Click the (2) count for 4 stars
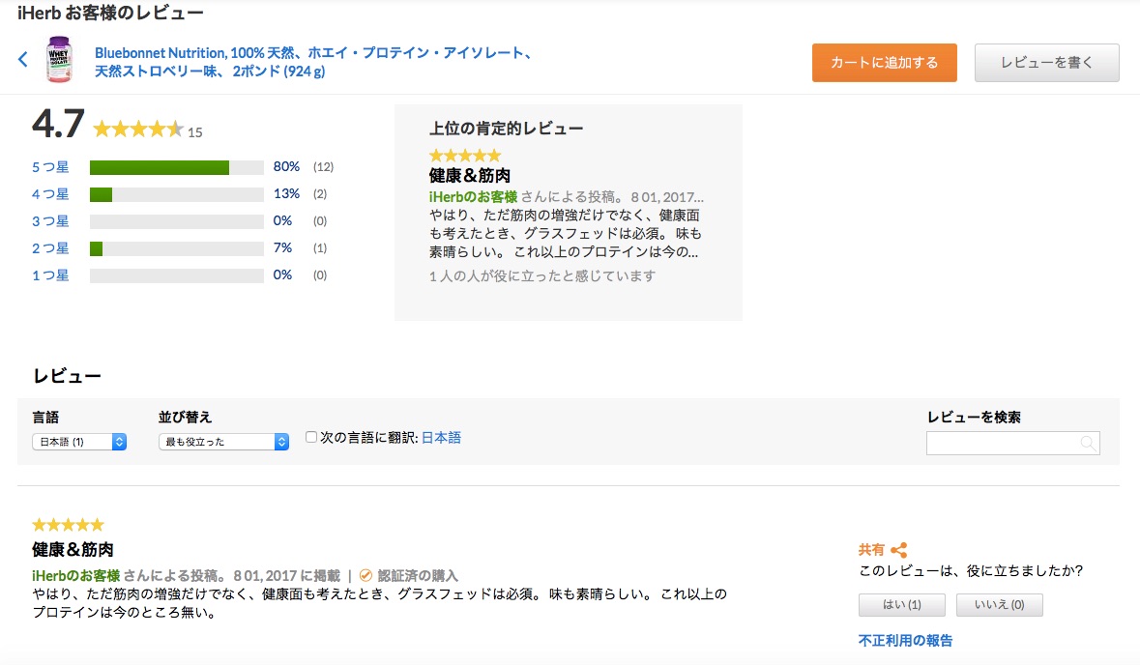 tap(320, 194)
